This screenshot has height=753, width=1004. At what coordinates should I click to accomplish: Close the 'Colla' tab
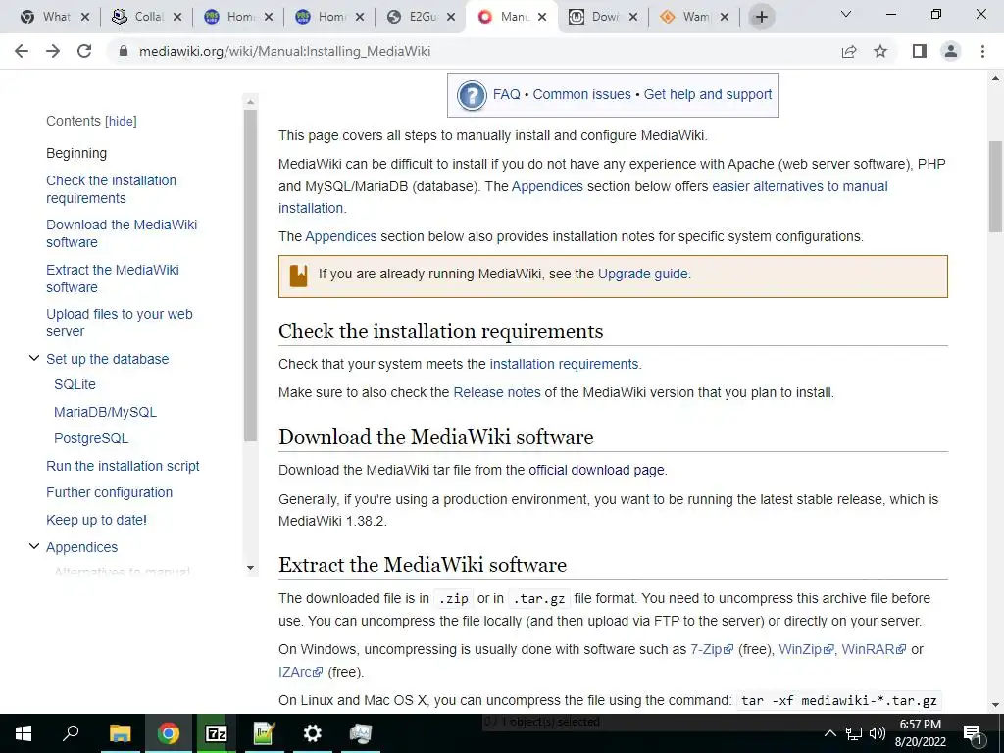pos(177,18)
